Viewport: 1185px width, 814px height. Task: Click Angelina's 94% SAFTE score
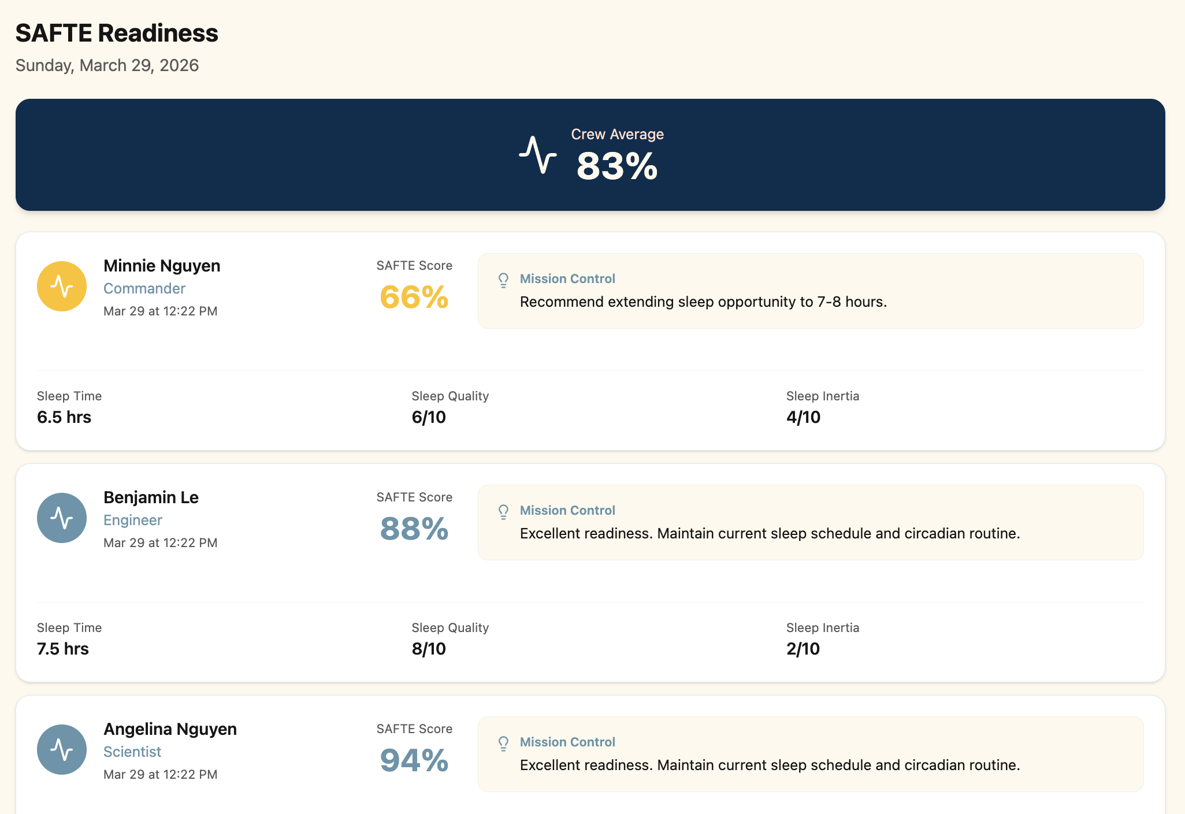(x=414, y=761)
